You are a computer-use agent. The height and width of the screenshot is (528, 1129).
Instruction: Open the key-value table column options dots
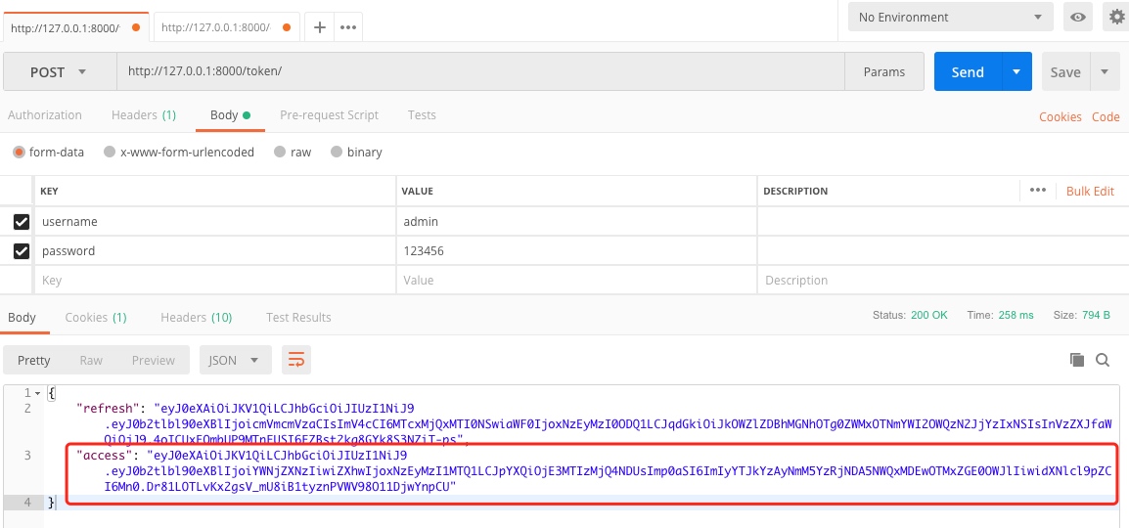[x=1038, y=191]
